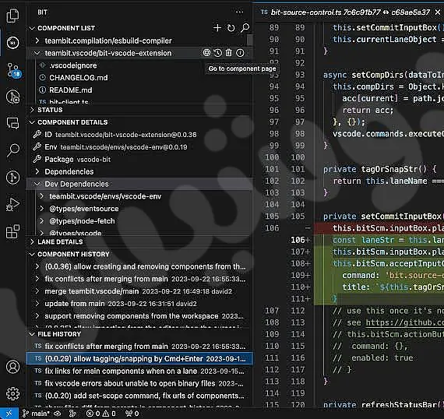Open the BIT panel more actions menu
Viewport: 444px width, 419px height.
240,12
